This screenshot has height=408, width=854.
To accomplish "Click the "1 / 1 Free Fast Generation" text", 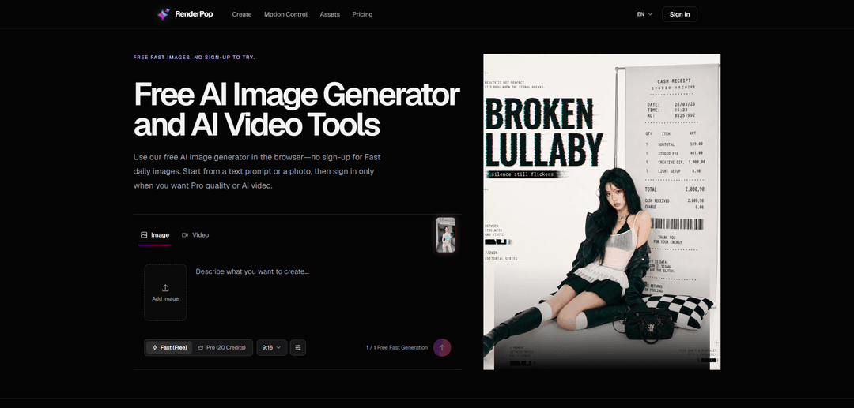I will click(x=397, y=348).
